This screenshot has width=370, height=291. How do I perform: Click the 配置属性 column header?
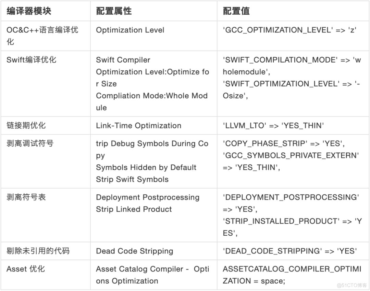(x=114, y=11)
